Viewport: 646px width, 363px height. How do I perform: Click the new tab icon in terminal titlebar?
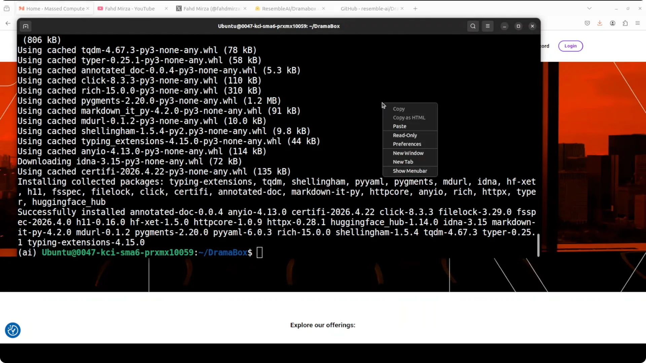click(x=26, y=26)
